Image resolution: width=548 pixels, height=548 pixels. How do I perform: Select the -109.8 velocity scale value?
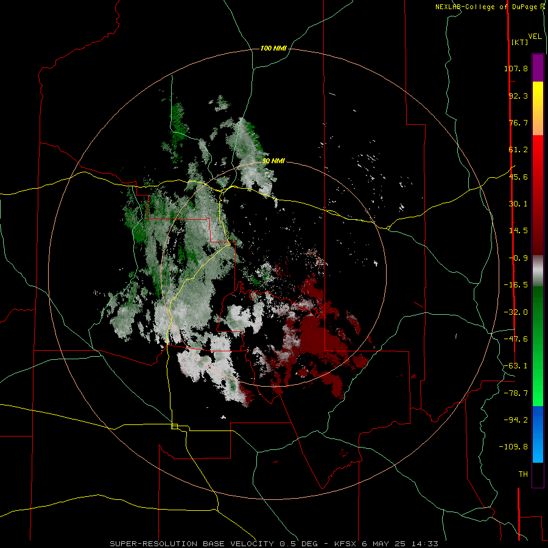pos(513,447)
